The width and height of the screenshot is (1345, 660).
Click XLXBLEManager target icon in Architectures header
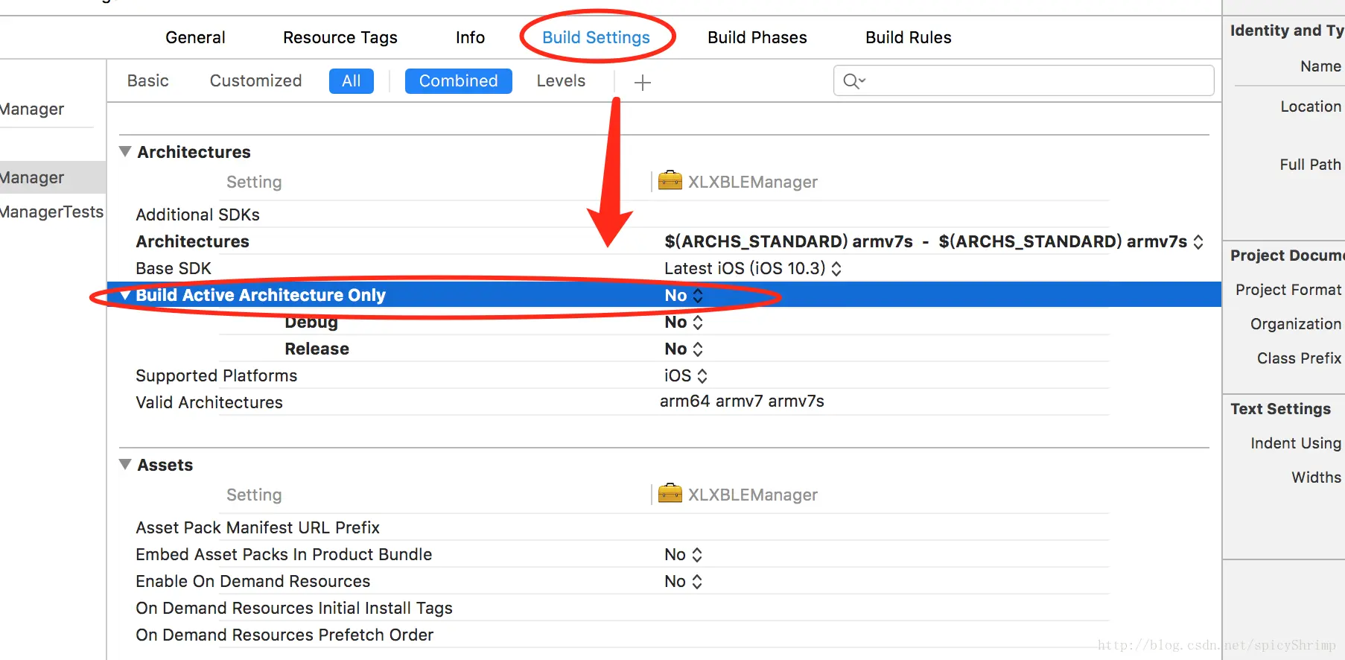(670, 181)
